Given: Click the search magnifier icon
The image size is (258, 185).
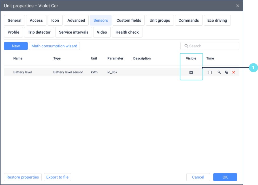Looking at the screenshot, I should [186, 46].
